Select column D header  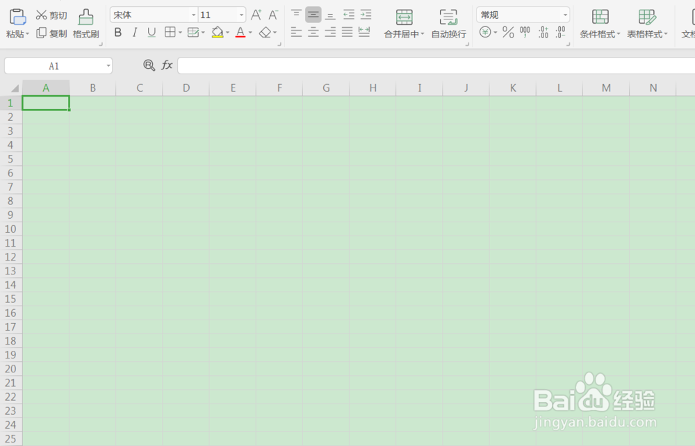pos(186,88)
